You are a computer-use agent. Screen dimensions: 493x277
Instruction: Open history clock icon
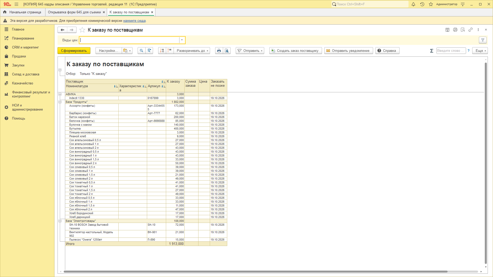[422, 4]
